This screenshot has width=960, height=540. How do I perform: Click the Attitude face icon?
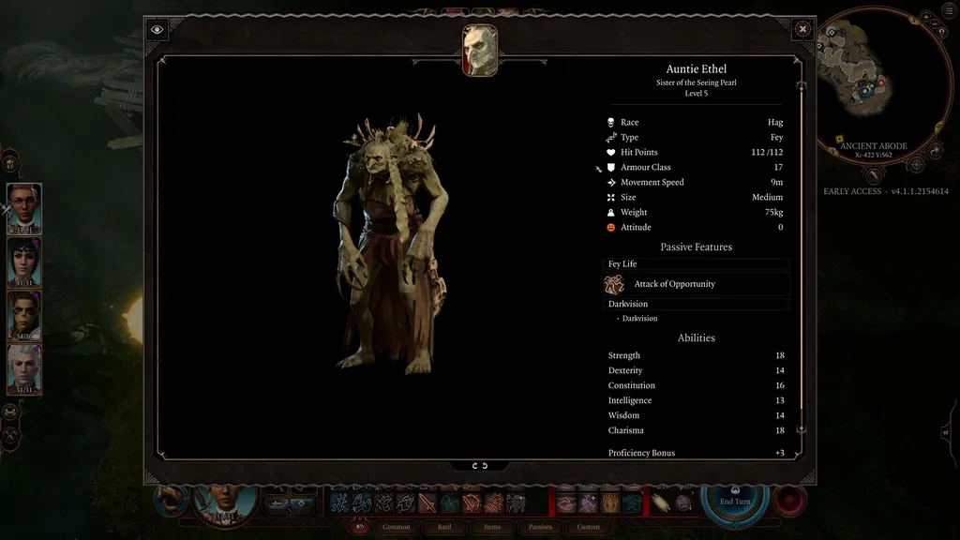(613, 227)
